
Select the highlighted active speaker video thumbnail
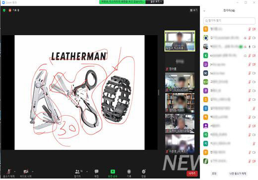(x=180, y=41)
